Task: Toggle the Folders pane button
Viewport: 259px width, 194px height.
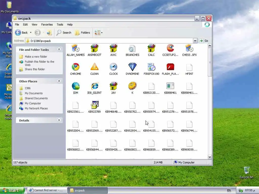Action: pos(82,33)
